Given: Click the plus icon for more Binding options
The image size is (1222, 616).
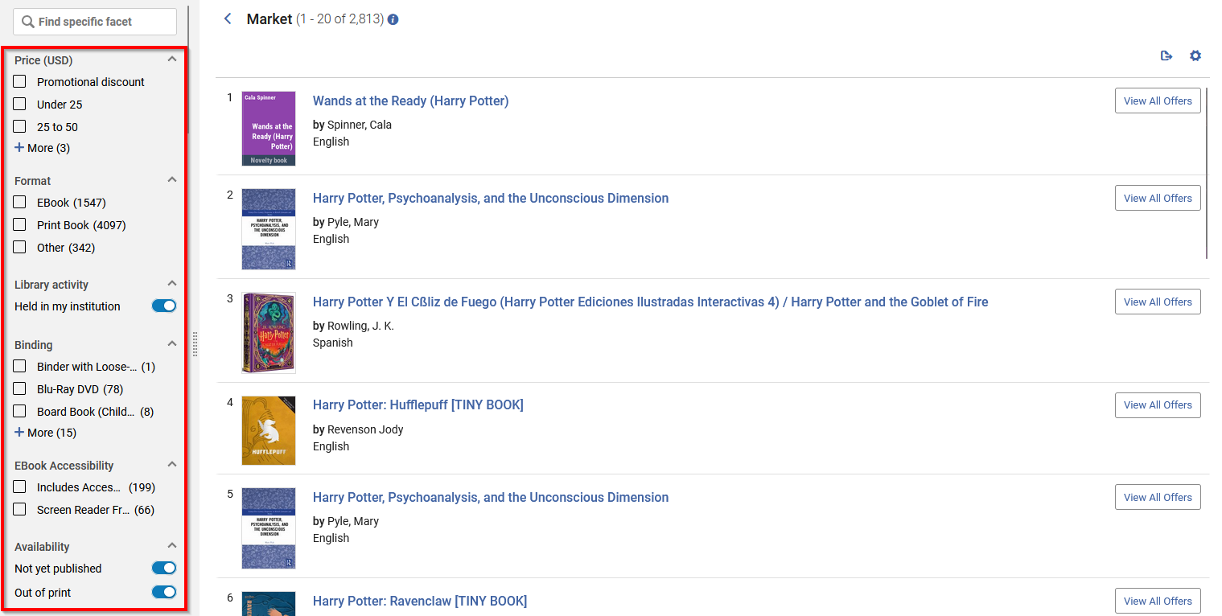Looking at the screenshot, I should [19, 433].
